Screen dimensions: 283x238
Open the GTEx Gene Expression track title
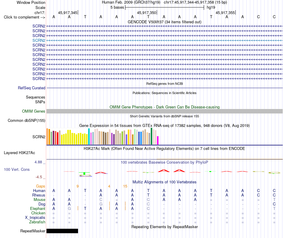coord(164,126)
